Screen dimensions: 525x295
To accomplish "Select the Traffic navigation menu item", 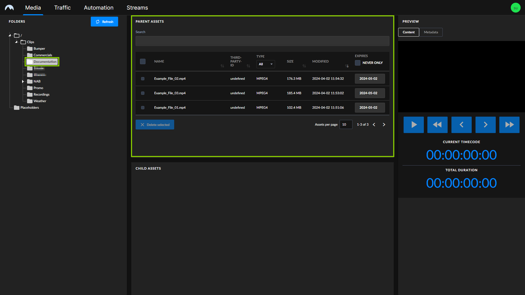I will tap(62, 8).
